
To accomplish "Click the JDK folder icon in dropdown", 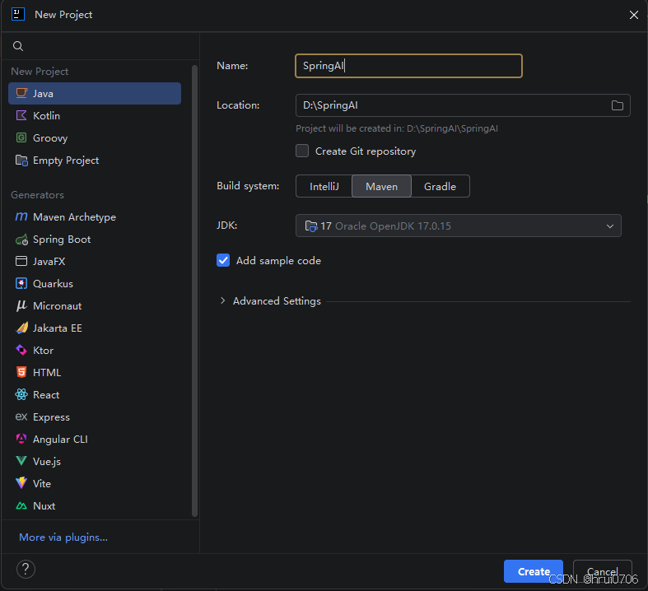I will [x=310, y=226].
